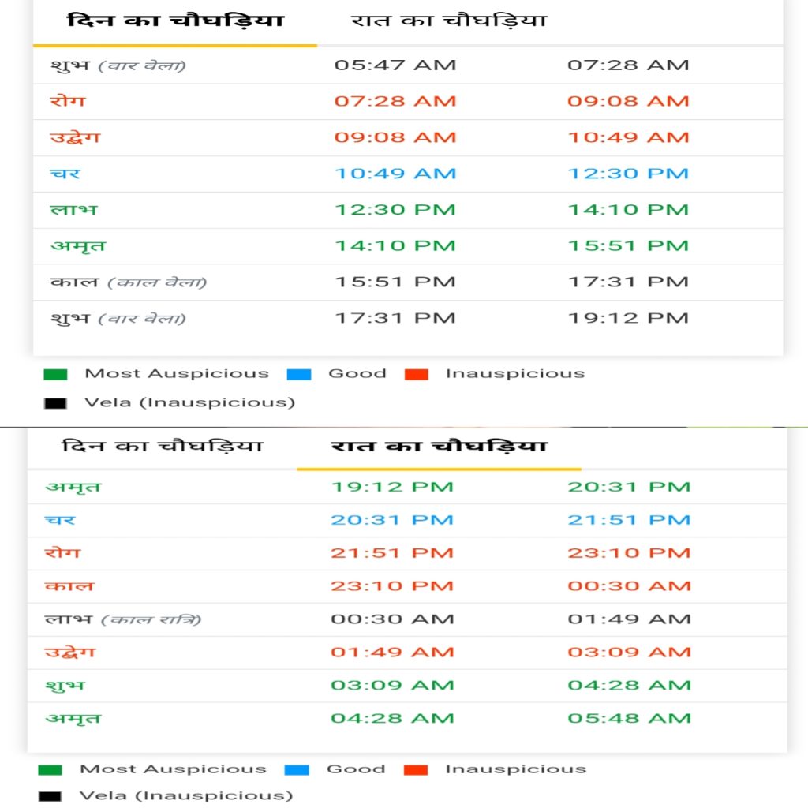The image size is (808, 808).
Task: Switch to दिन का चौघड़िया tab in lower panel
Action: (163, 446)
